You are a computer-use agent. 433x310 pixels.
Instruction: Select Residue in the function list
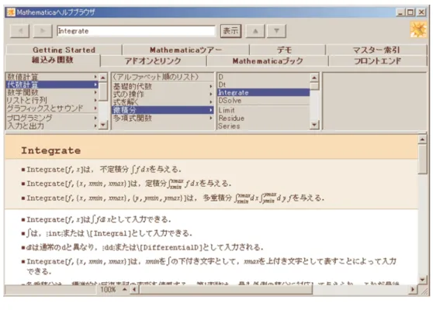point(263,118)
